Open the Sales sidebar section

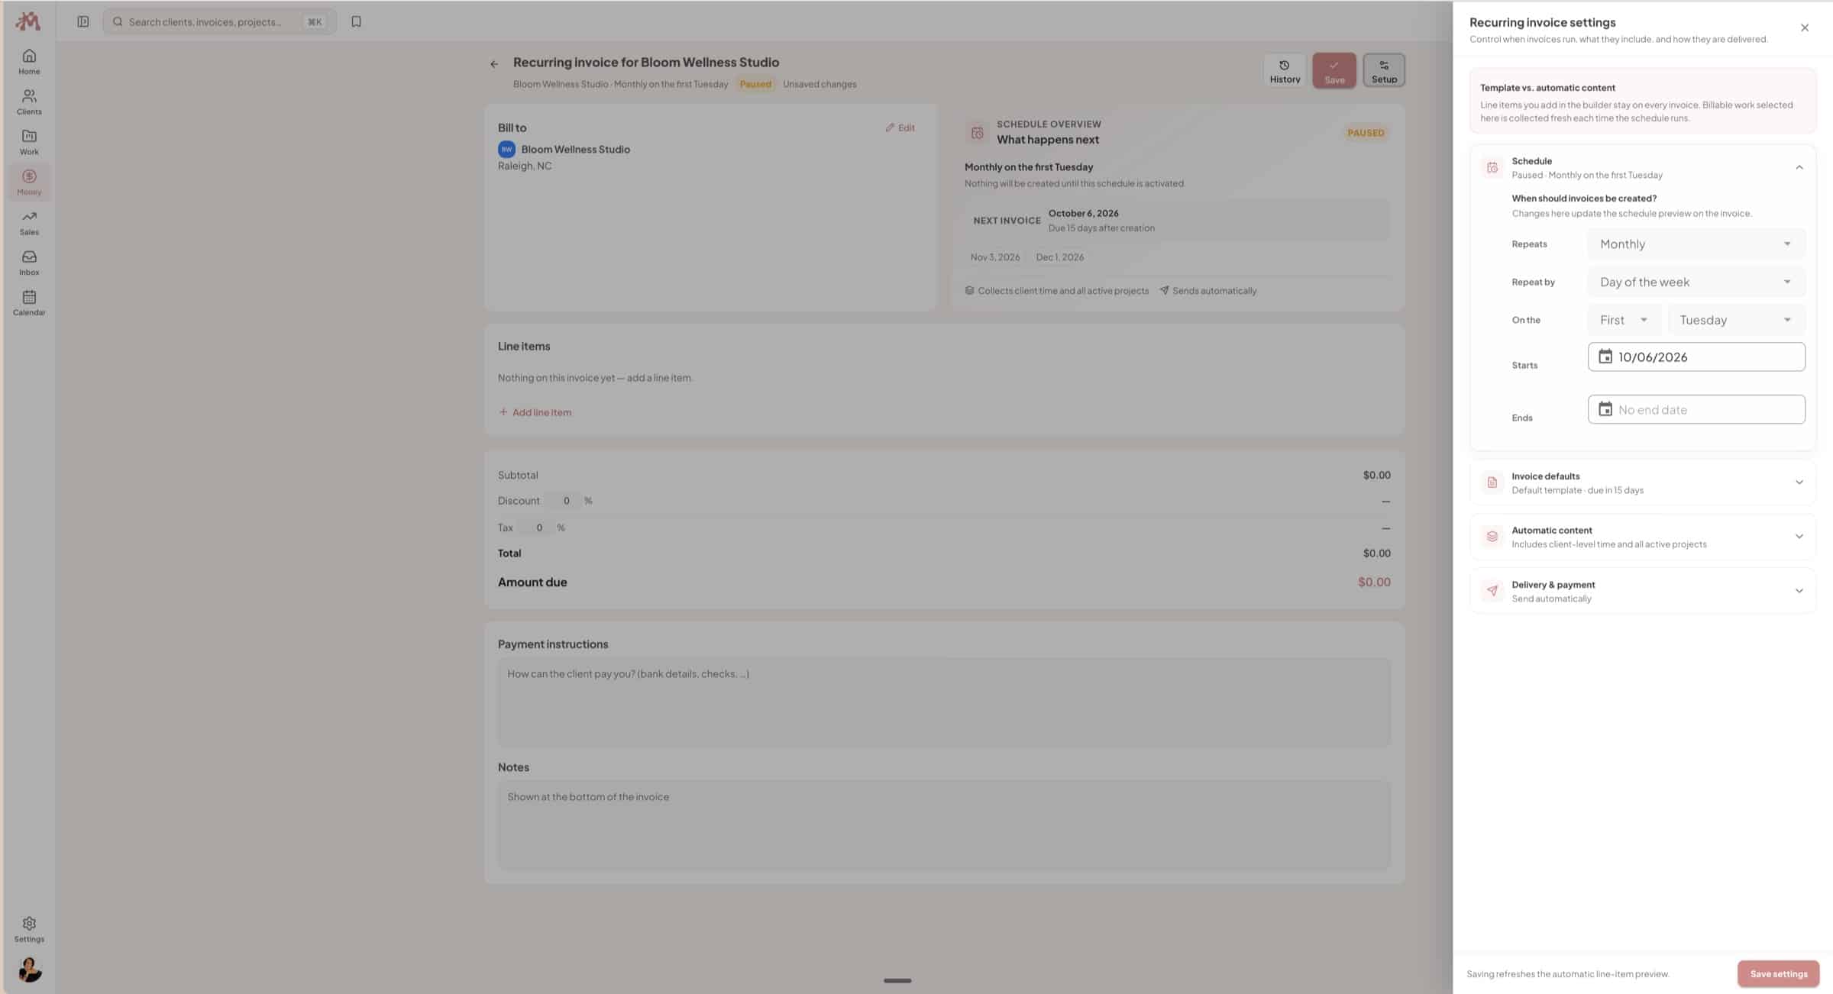(x=29, y=223)
